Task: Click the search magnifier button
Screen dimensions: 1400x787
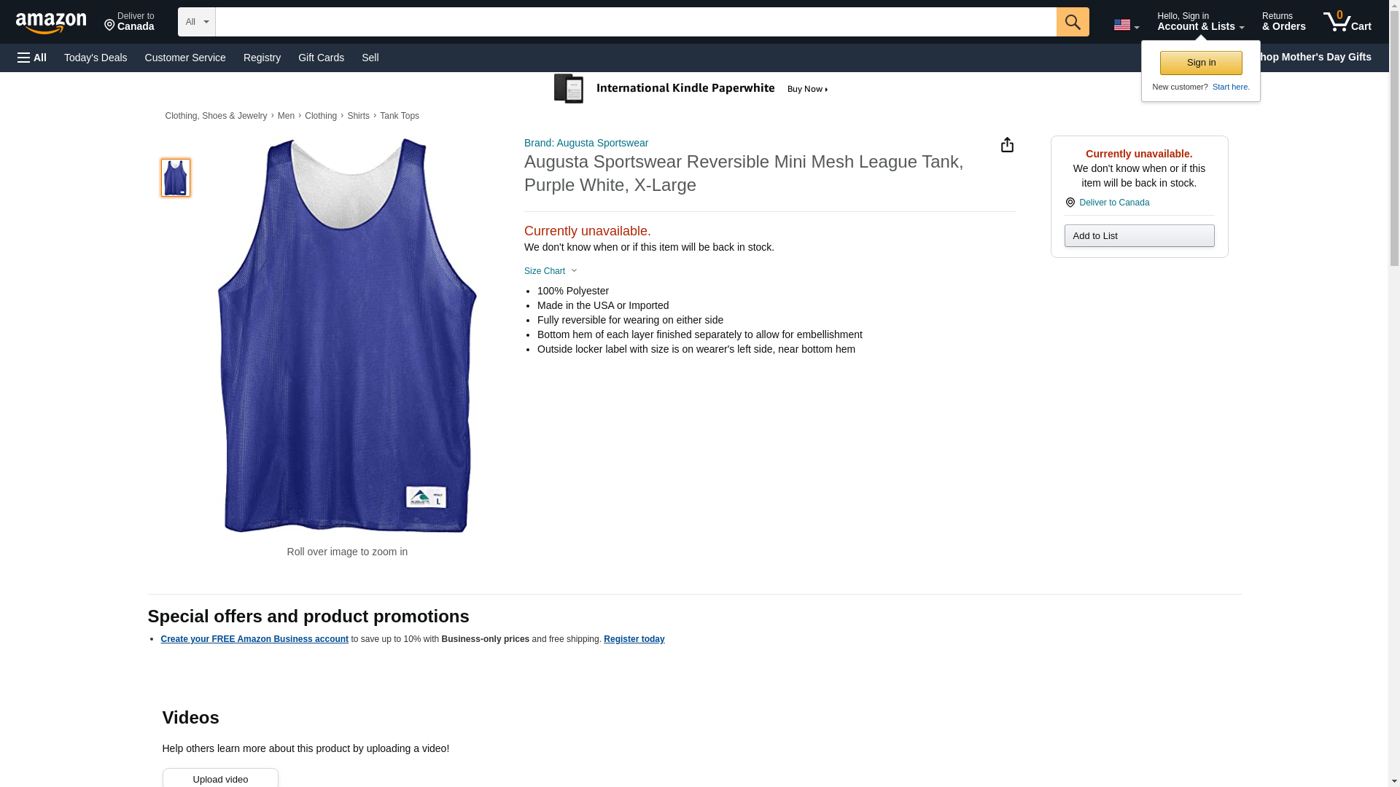Action: tap(1072, 22)
